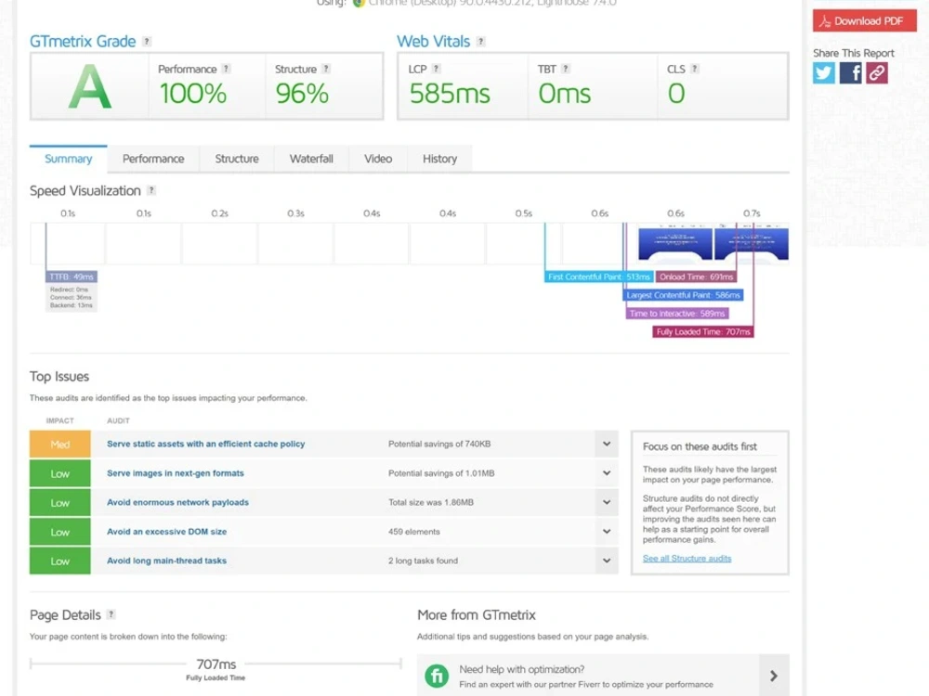
Task: Click the 585ms LCP value
Action: click(x=450, y=94)
